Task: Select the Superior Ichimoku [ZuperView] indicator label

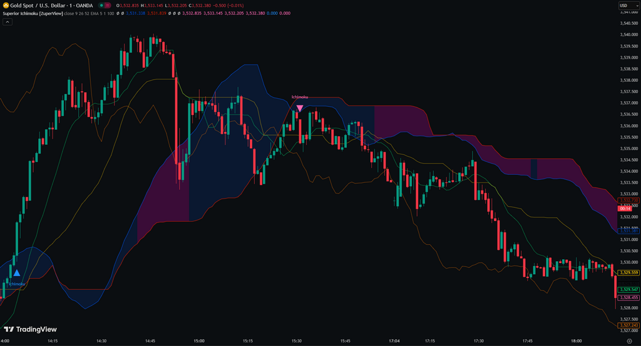Action: tap(33, 14)
